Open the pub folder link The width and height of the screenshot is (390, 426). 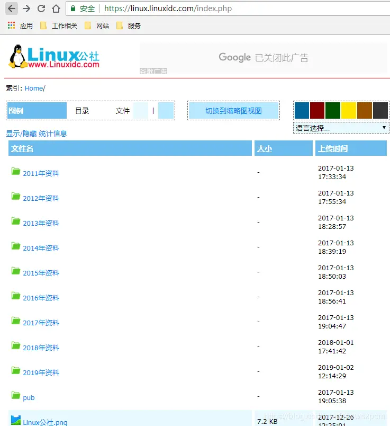click(x=29, y=398)
